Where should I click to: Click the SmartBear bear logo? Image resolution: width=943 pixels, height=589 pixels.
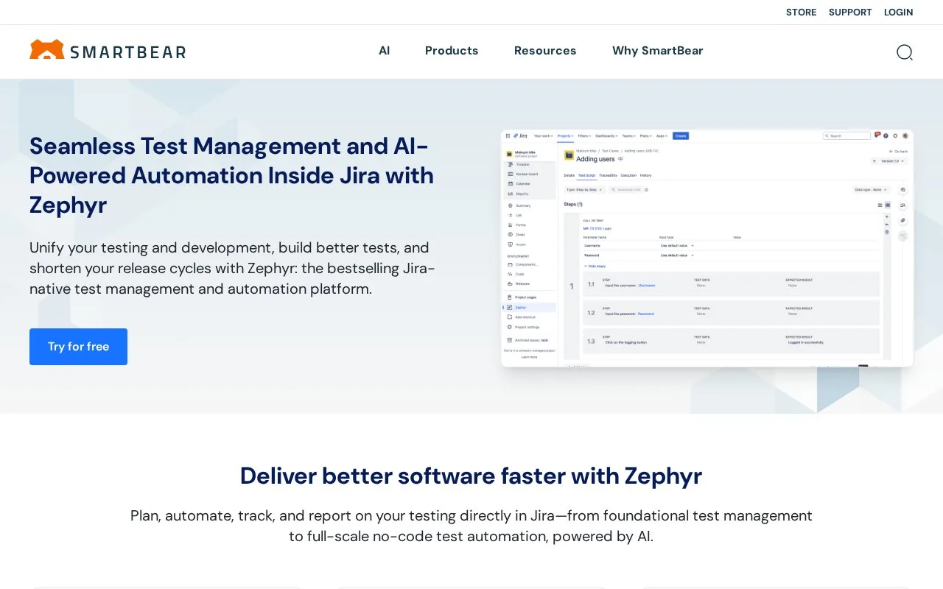(108, 50)
